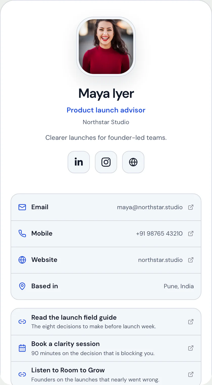This screenshot has width=212, height=385.
Task: Click the chain link icon beside launch field guide
Action: tap(22, 322)
